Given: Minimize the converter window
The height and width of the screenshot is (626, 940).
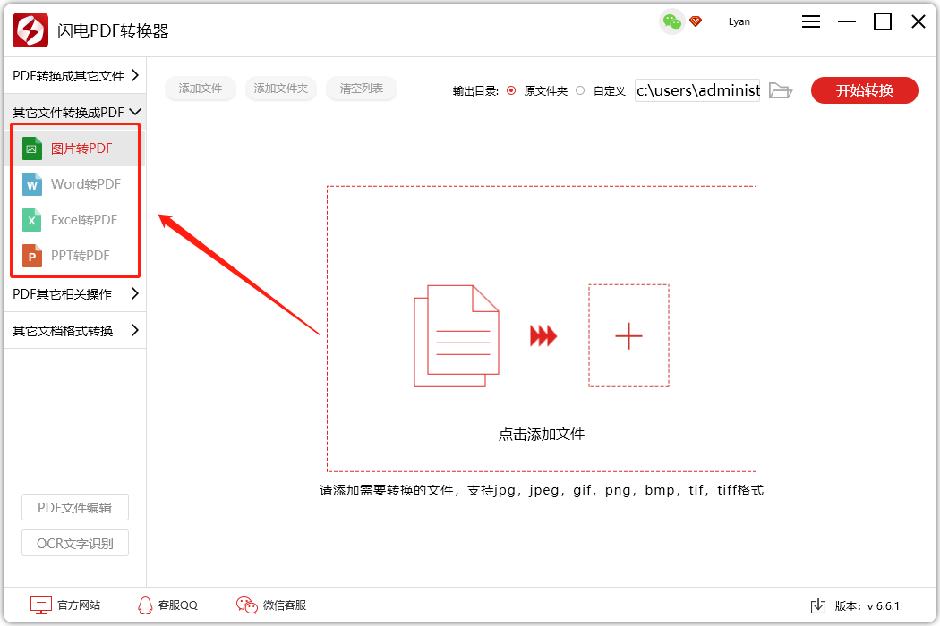Looking at the screenshot, I should pyautogui.click(x=847, y=21).
